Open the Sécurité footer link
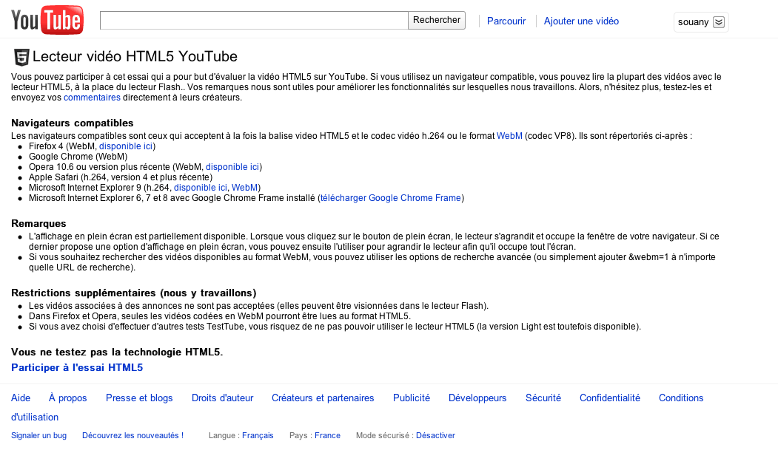Viewport: 778px width, 450px height. coord(543,398)
